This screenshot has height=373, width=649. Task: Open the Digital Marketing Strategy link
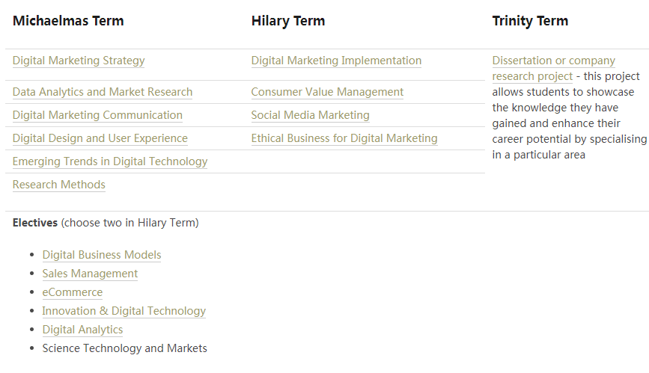coord(79,61)
